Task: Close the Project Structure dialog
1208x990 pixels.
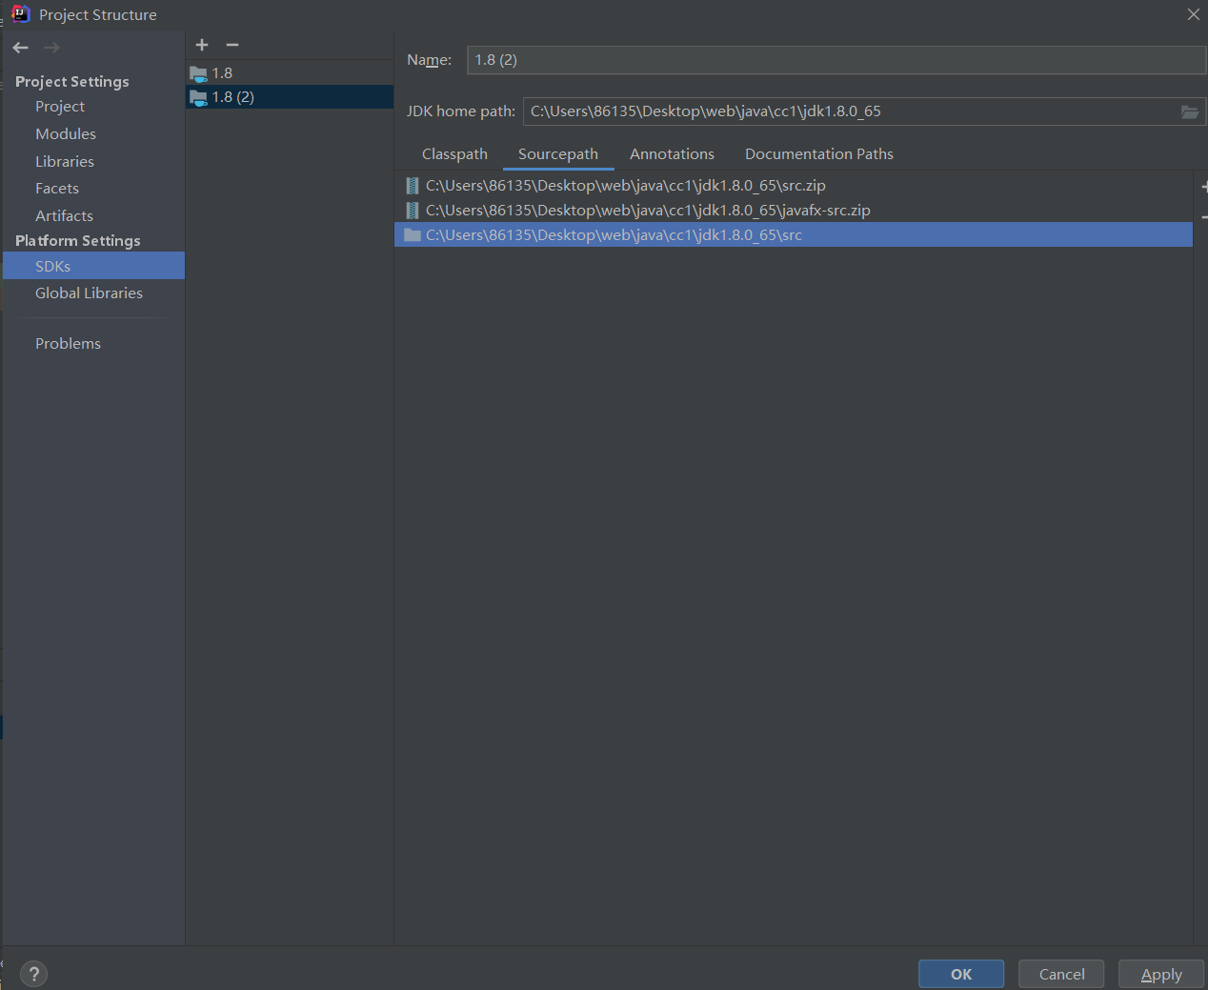Action: [1193, 14]
